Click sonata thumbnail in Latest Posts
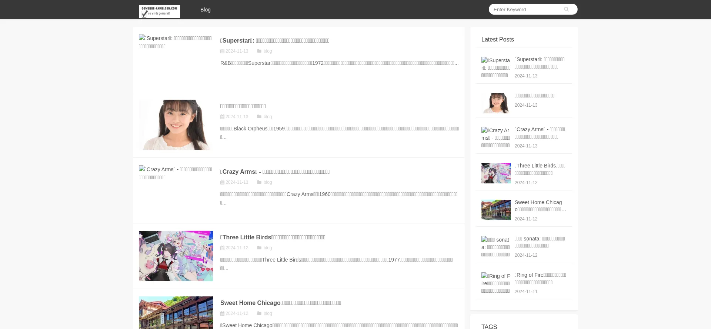 pyautogui.click(x=496, y=247)
